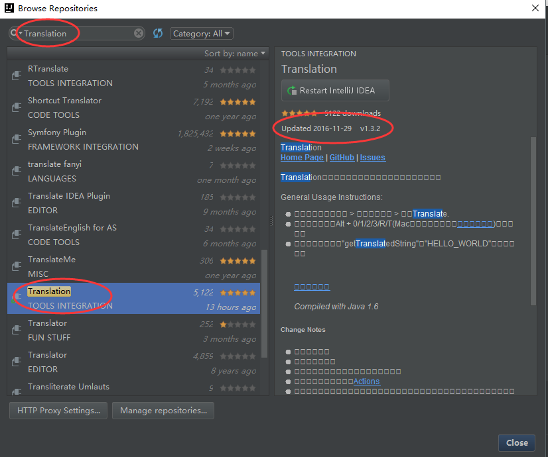548x457 pixels.
Task: Click the TranslateMe plugin icon
Action: 17,266
